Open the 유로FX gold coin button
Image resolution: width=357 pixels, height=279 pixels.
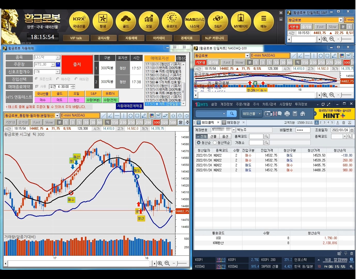click(x=172, y=21)
